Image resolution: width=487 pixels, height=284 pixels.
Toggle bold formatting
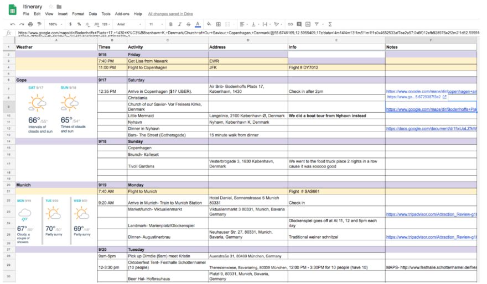(170, 24)
